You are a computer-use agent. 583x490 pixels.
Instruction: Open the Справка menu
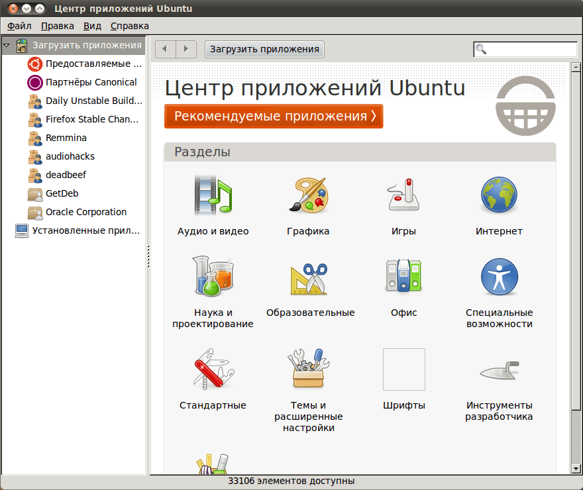(x=129, y=26)
